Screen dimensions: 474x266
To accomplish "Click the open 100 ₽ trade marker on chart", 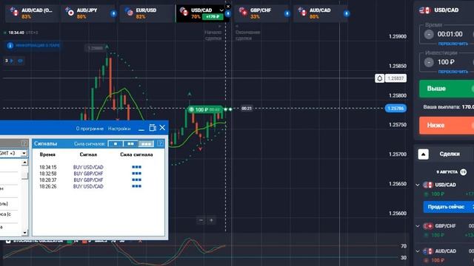I will [205, 109].
